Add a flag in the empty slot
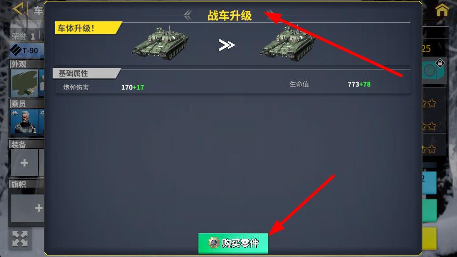The height and width of the screenshot is (257, 457). click(x=28, y=208)
